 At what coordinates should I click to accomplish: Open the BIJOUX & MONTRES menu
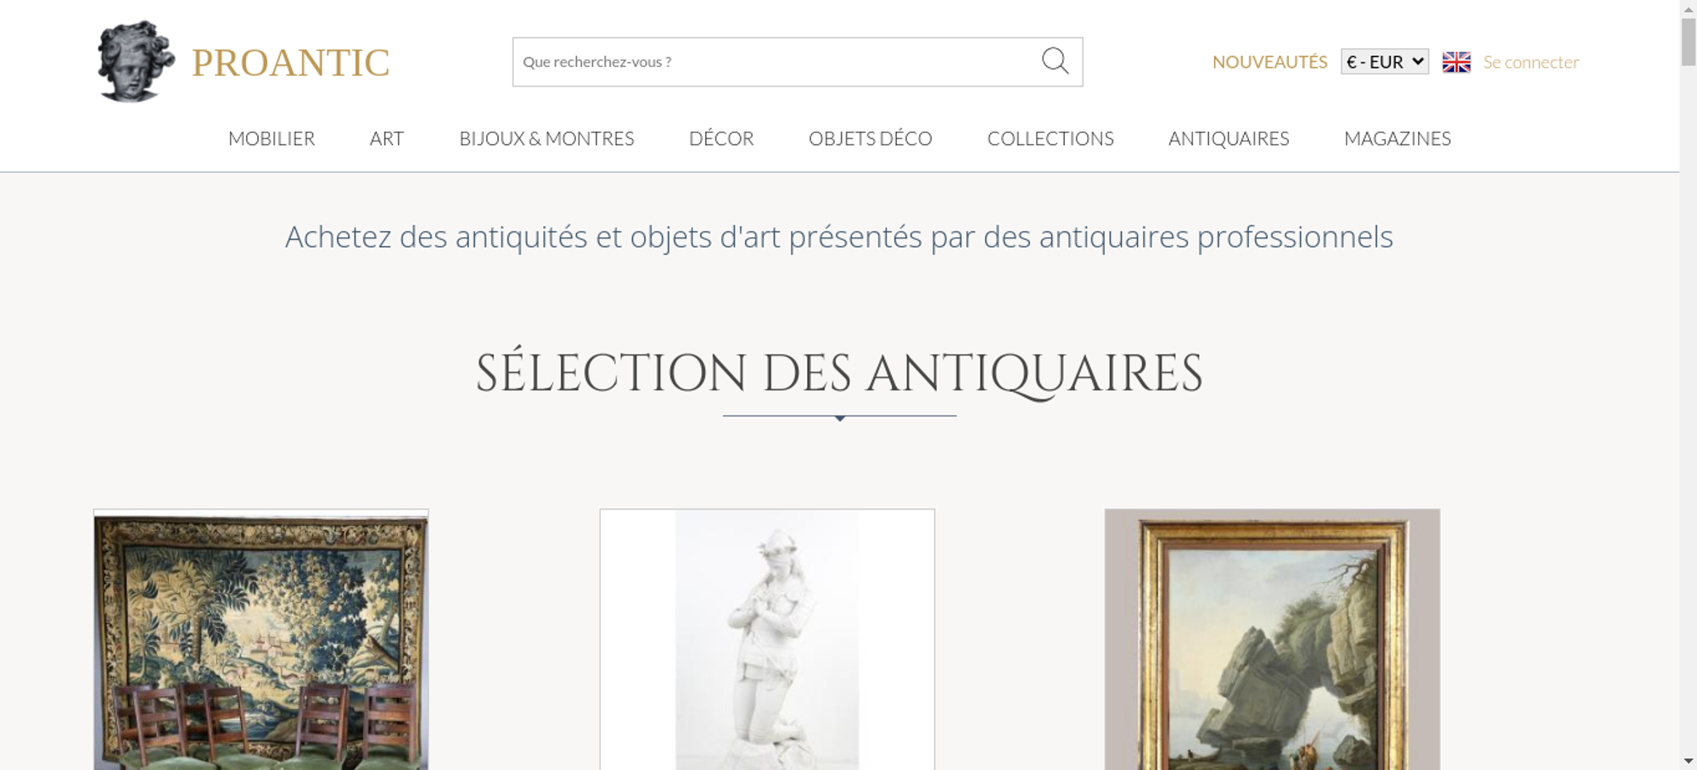546,138
